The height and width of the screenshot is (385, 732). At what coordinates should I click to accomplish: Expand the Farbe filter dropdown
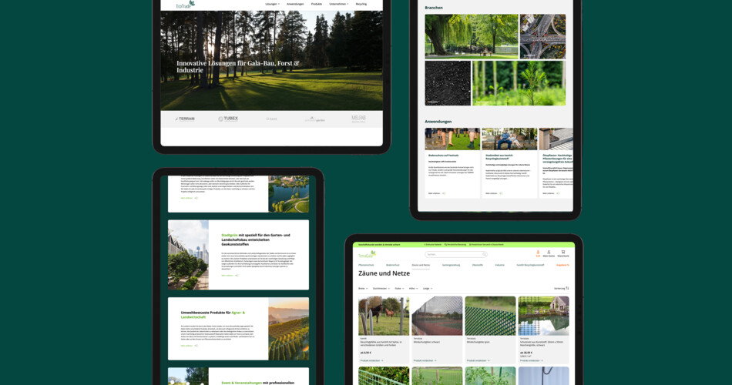tap(399, 289)
